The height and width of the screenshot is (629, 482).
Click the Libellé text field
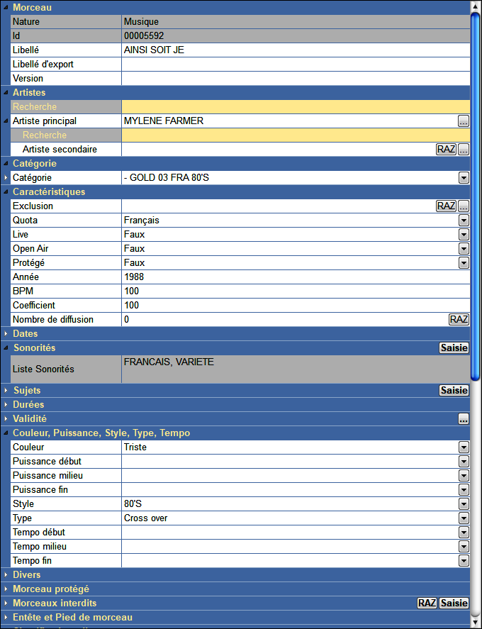pyautogui.click(x=295, y=50)
